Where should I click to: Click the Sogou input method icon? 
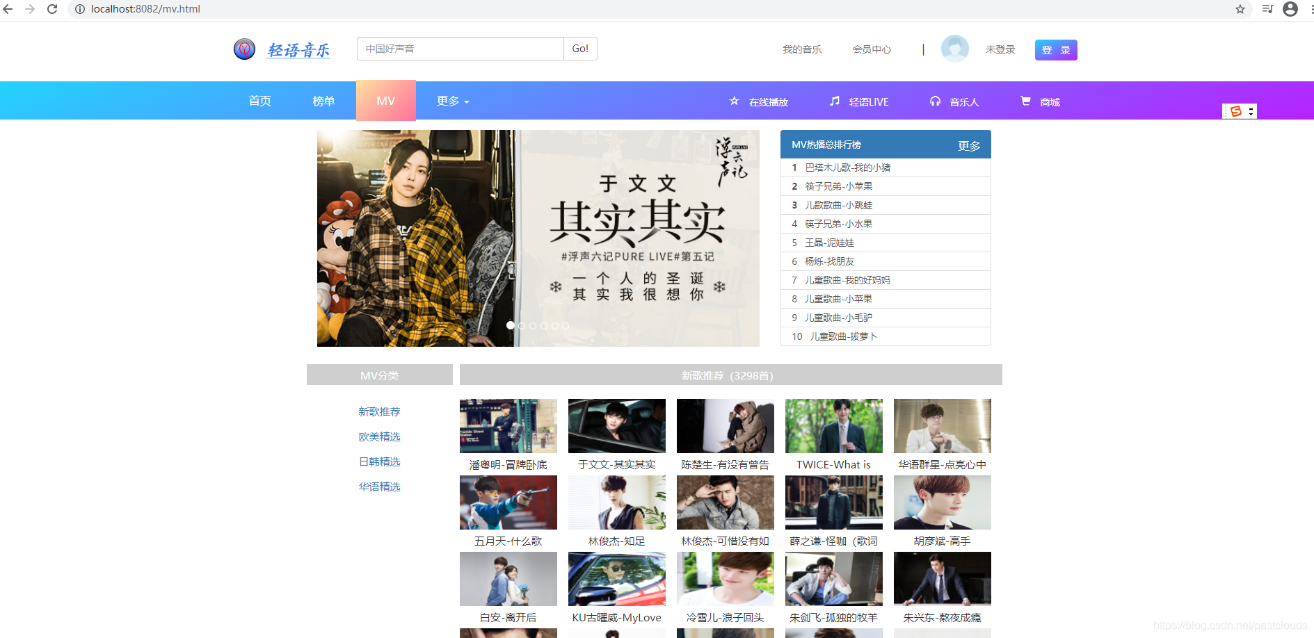click(x=1236, y=111)
